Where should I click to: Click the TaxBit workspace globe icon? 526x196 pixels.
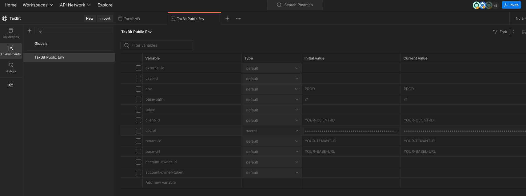[x=5, y=18]
